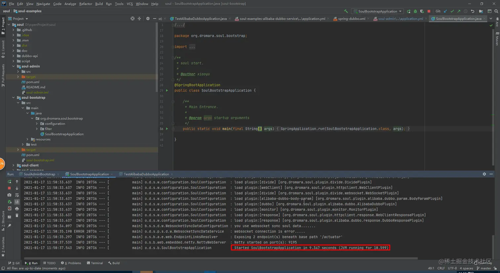
Task: Run main method from gutter at line 36
Action: pyautogui.click(x=167, y=129)
